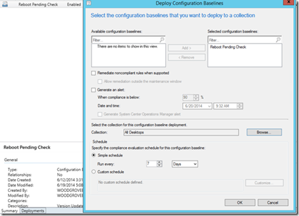Select the Custom schedule radio button
This screenshot has height=216, width=299.
tap(94, 172)
